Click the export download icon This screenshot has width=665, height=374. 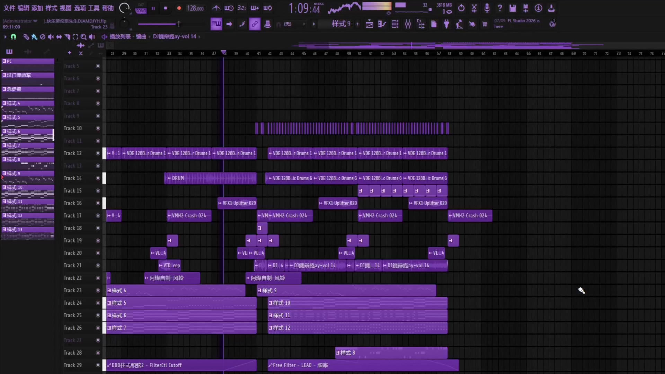[x=551, y=8]
